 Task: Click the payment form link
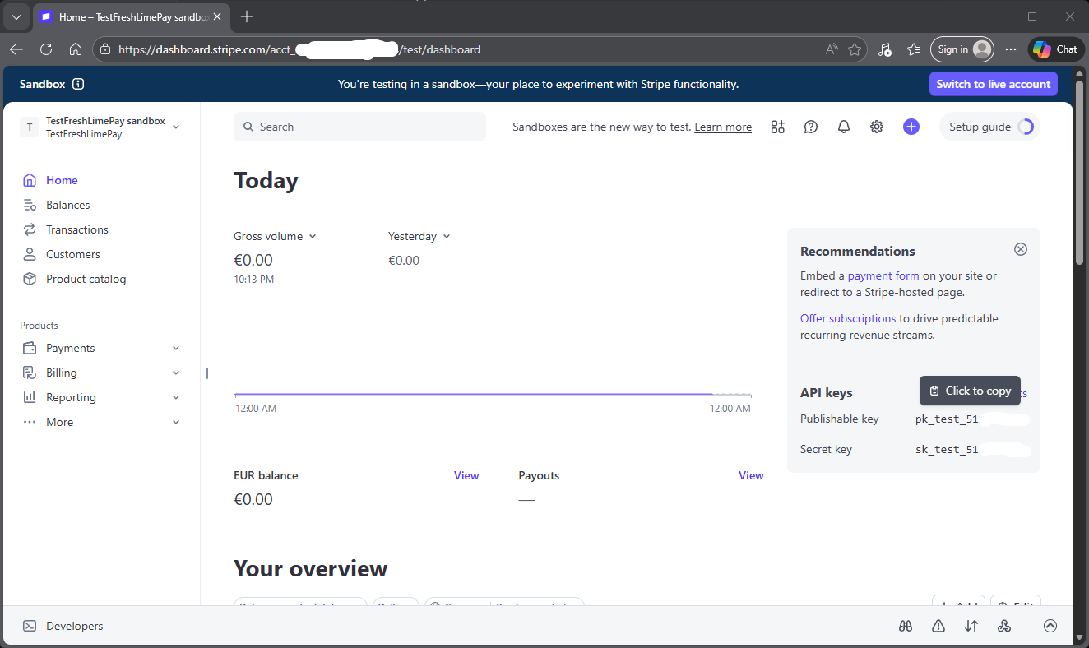coord(883,275)
